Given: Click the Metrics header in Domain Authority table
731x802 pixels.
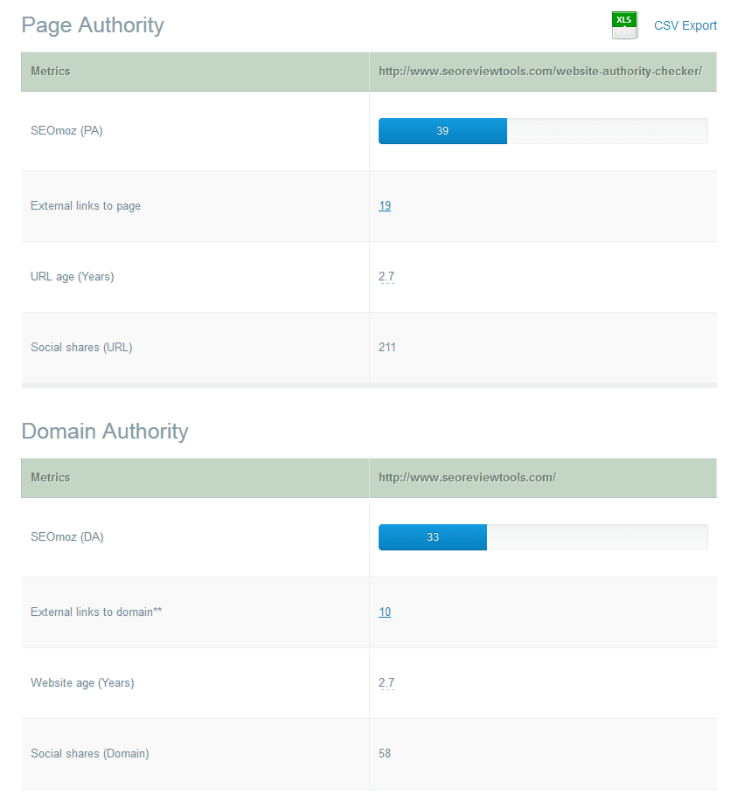Looking at the screenshot, I should pos(51,477).
